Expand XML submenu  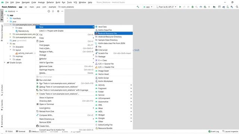coord(114,105)
